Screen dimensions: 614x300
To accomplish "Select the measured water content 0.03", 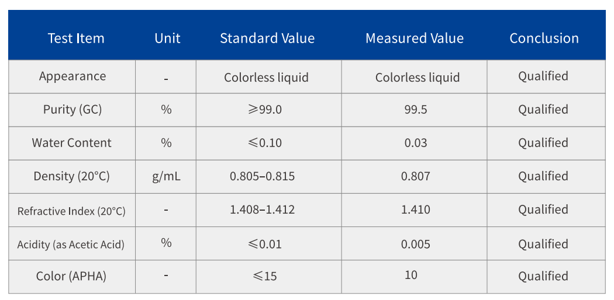I will pyautogui.click(x=415, y=143).
